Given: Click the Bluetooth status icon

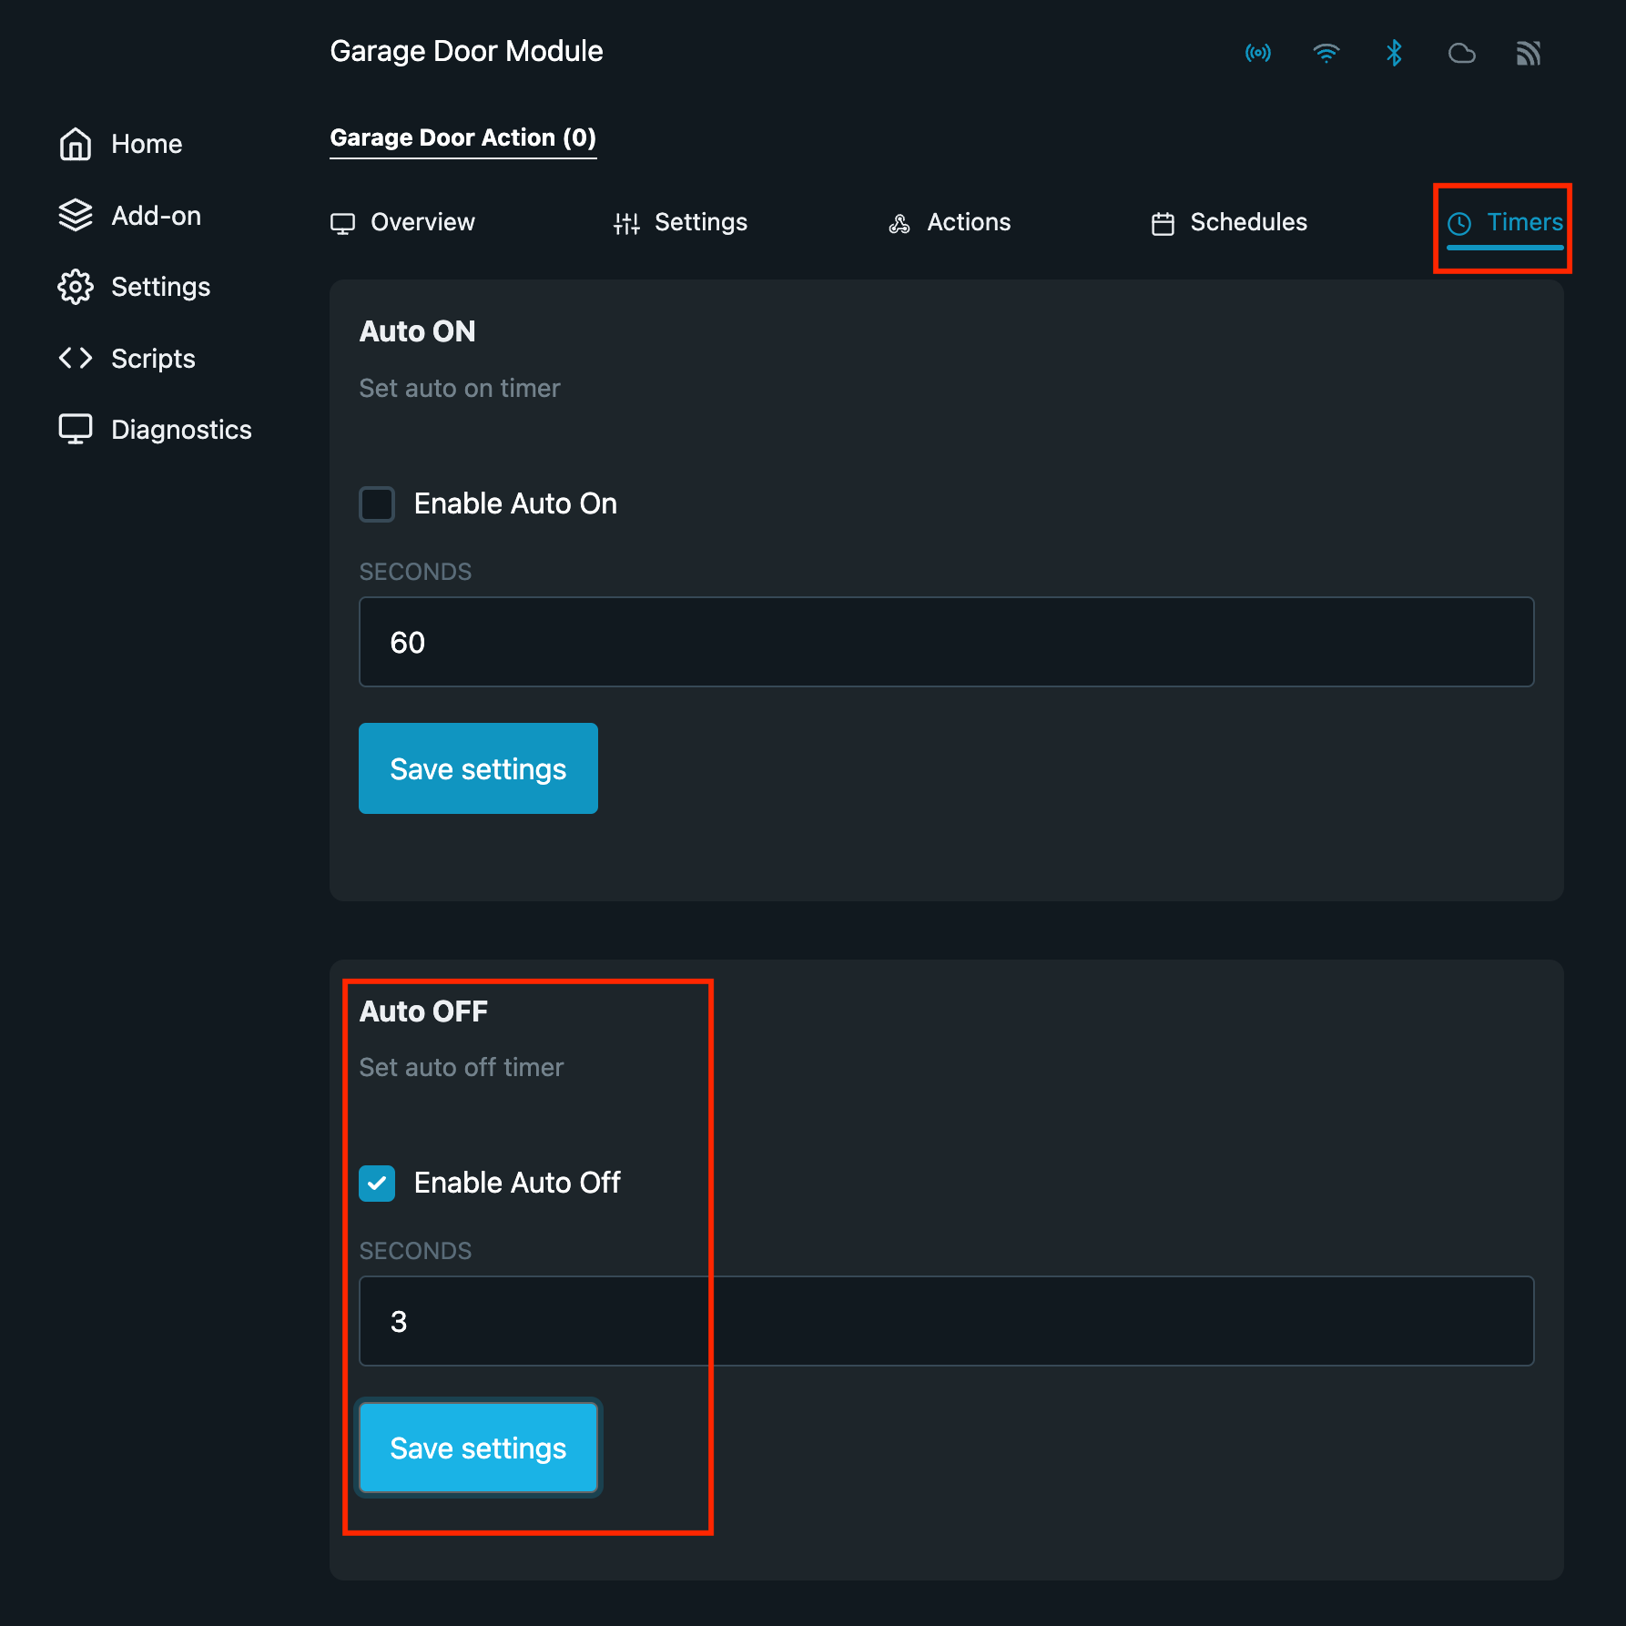Looking at the screenshot, I should 1393,53.
